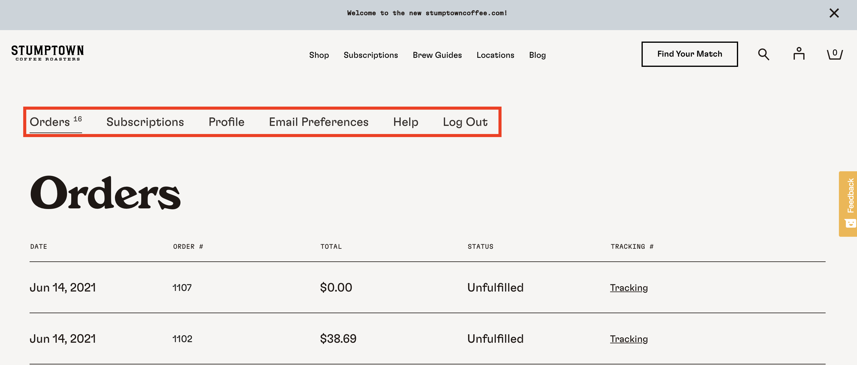
Task: Switch to the Subscriptions account tab
Action: click(x=145, y=122)
